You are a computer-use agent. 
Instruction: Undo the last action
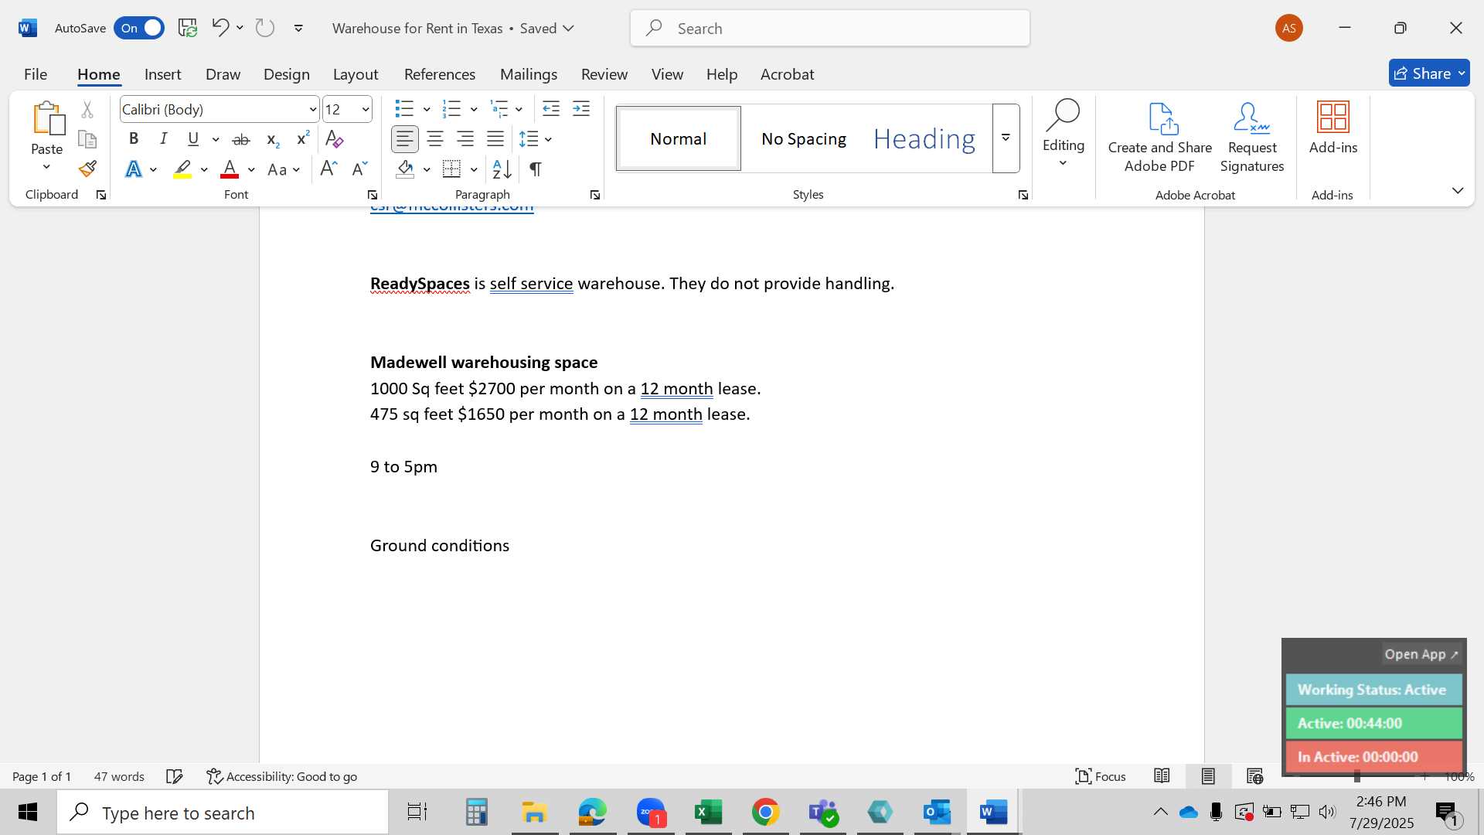220,28
